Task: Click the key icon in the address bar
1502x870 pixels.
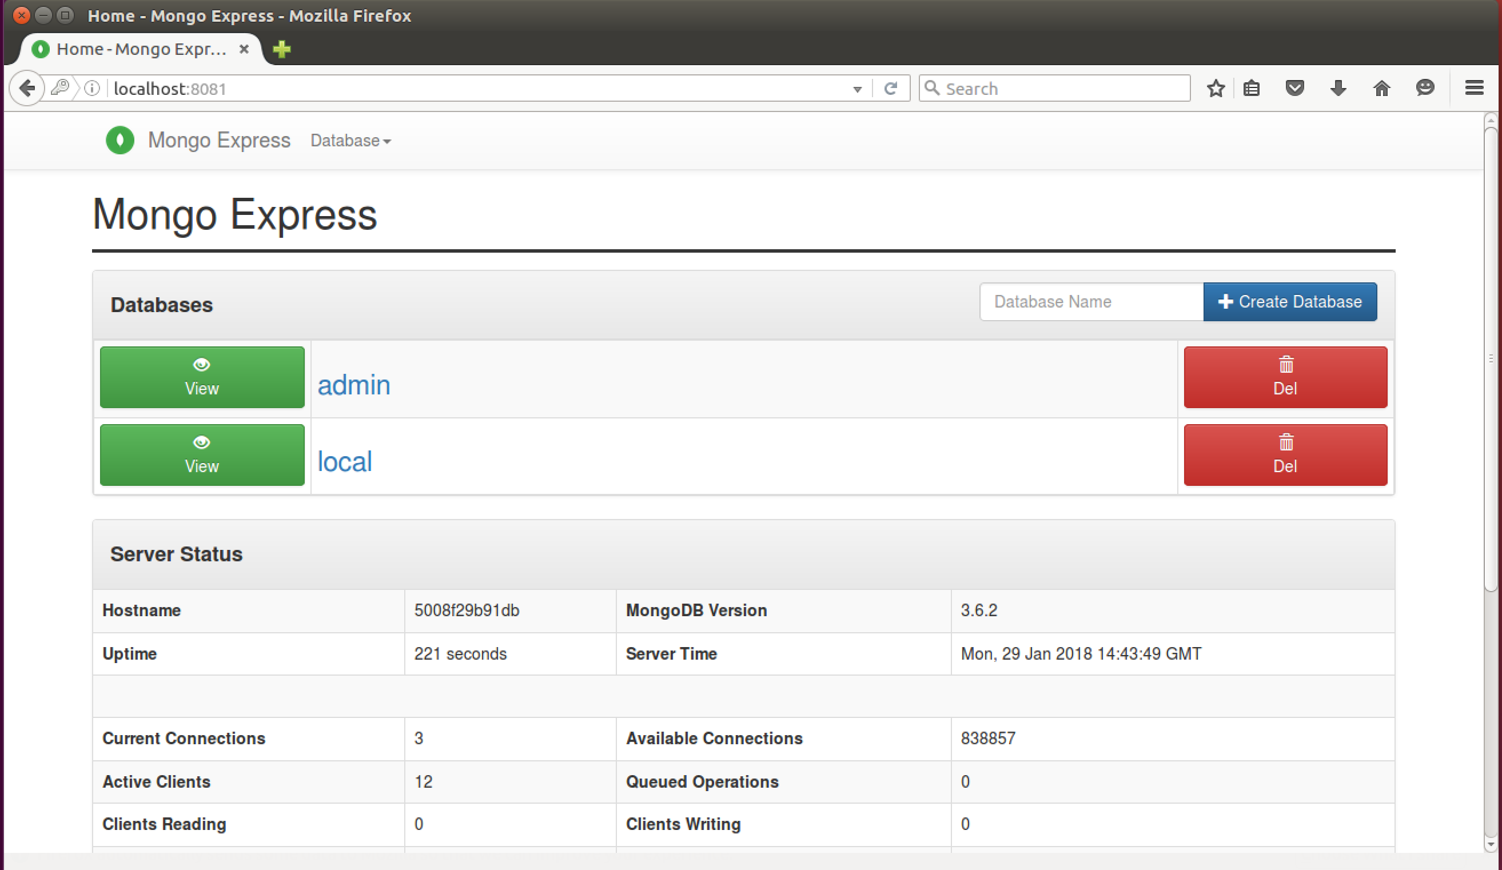Action: point(60,88)
